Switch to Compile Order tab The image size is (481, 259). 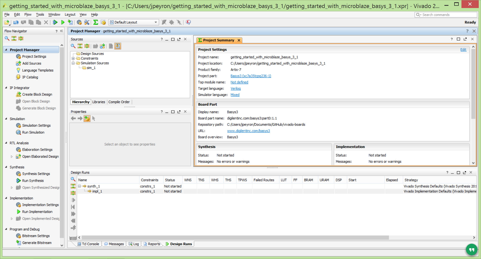coord(119,102)
